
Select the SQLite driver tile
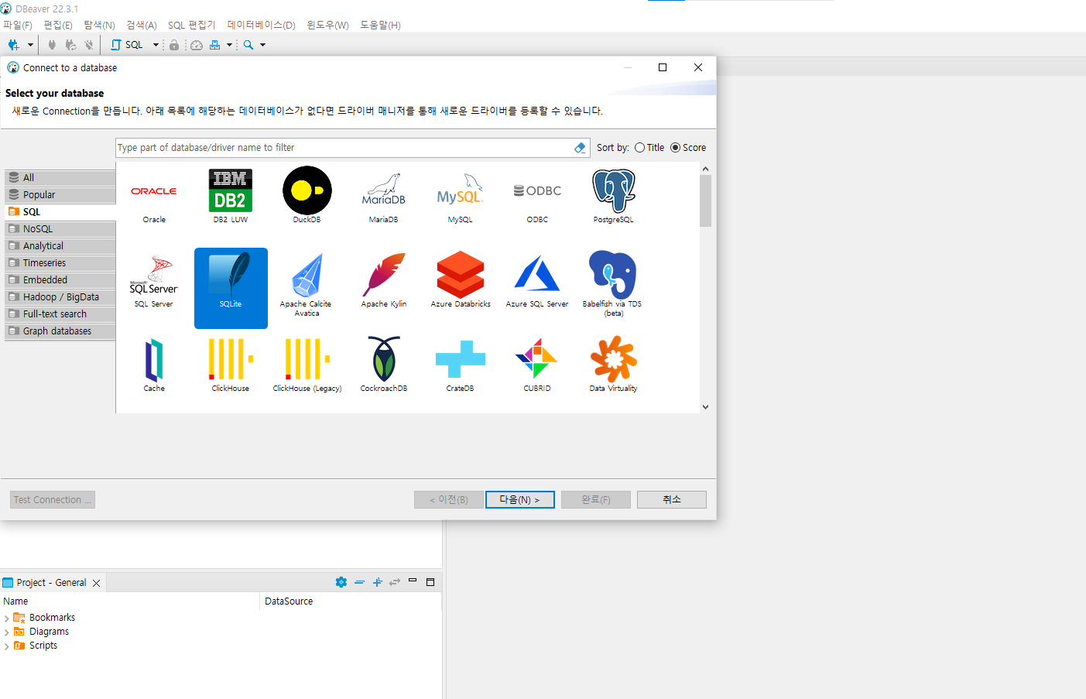231,288
